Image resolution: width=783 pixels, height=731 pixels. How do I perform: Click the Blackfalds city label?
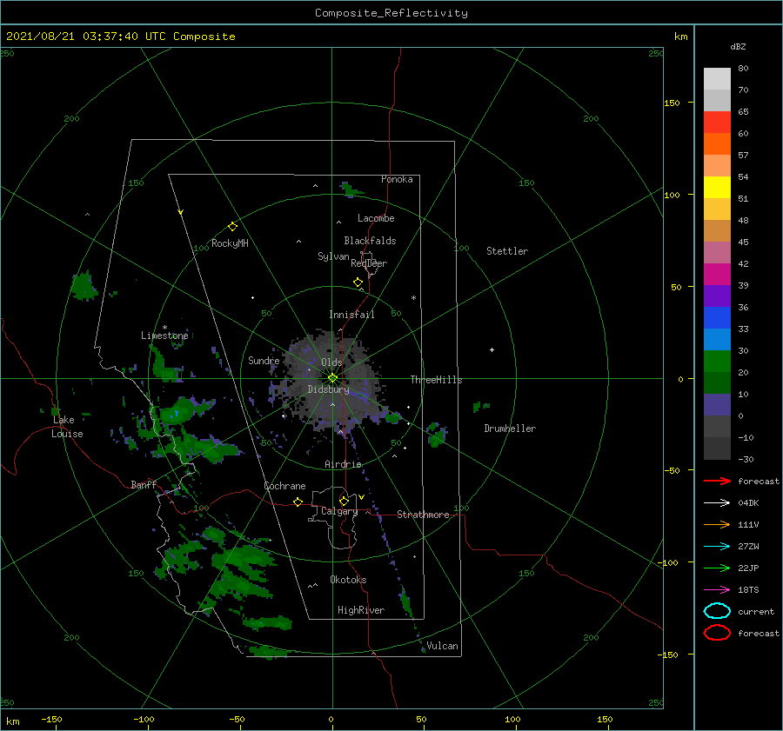[x=370, y=241]
